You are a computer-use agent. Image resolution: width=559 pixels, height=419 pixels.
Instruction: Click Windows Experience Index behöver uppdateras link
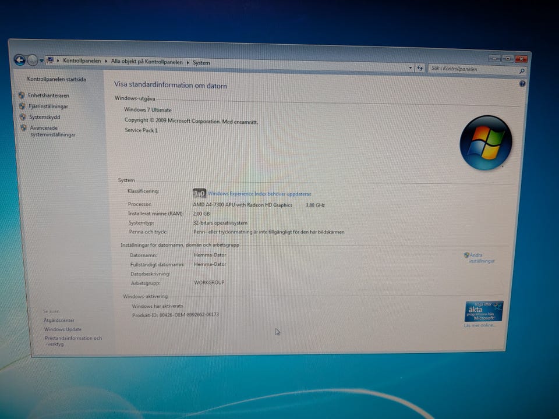tap(259, 194)
